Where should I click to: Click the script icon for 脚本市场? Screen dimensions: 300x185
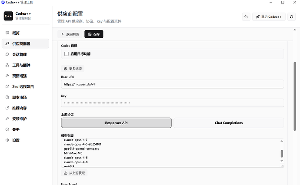pyautogui.click(x=7, y=97)
